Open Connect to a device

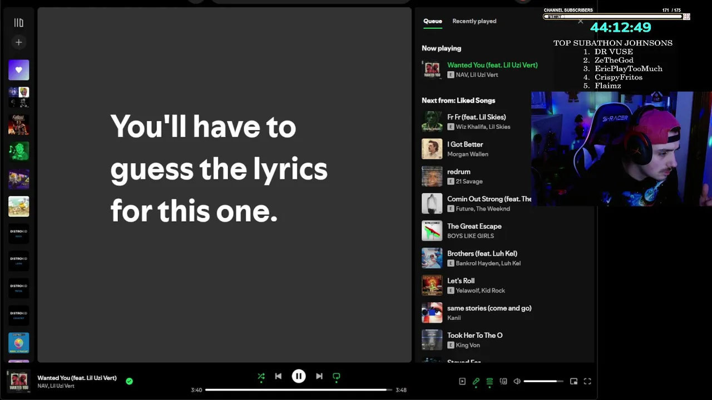pyautogui.click(x=503, y=381)
